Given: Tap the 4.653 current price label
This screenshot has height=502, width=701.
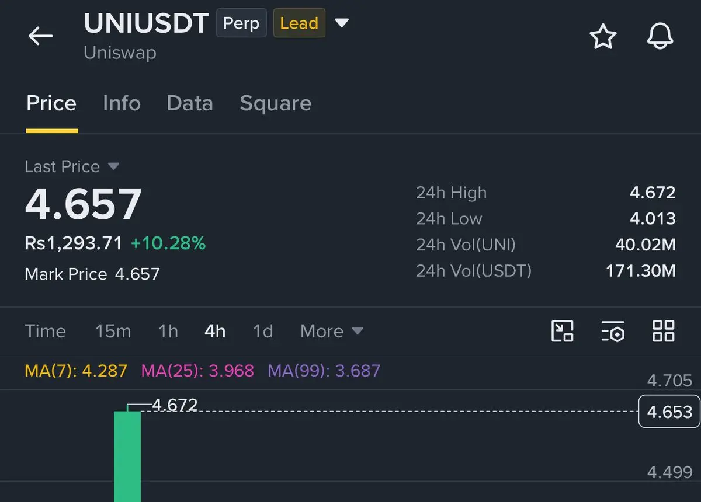Looking at the screenshot, I should [669, 412].
